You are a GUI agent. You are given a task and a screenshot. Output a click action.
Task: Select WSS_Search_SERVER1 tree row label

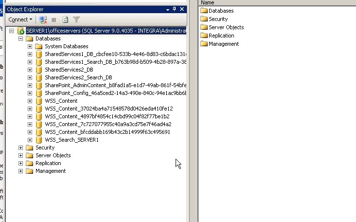point(72,140)
